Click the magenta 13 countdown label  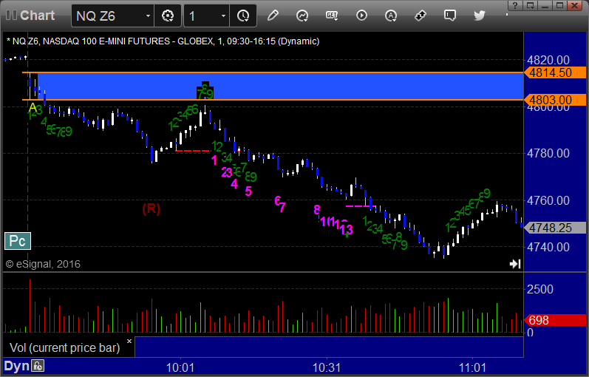tap(347, 229)
